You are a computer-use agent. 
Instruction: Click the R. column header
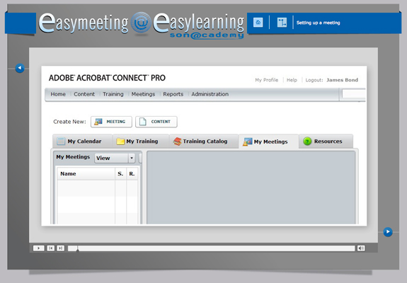click(x=132, y=174)
